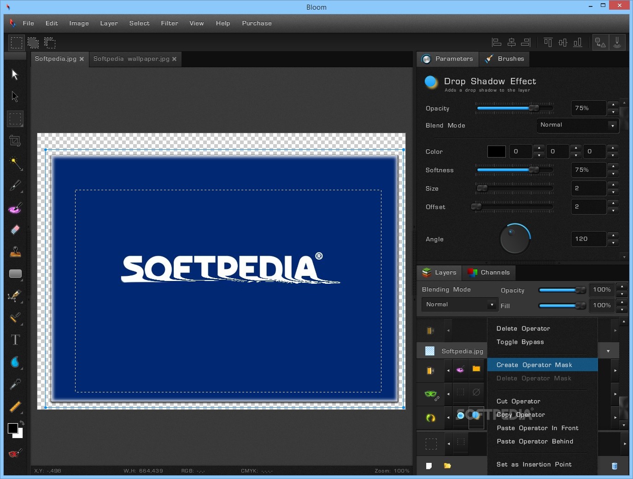Select the Clone Stamp tool
The height and width of the screenshot is (479, 633).
click(x=15, y=251)
